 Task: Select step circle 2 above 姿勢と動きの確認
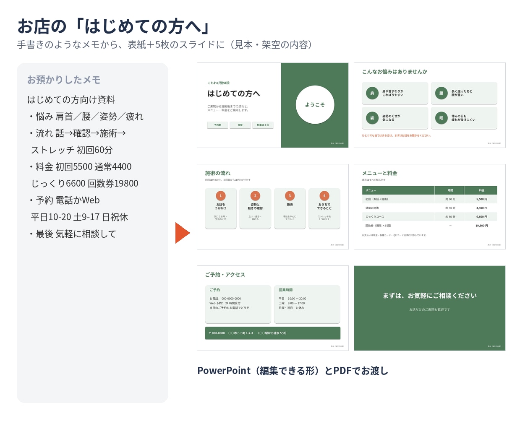pyautogui.click(x=255, y=196)
